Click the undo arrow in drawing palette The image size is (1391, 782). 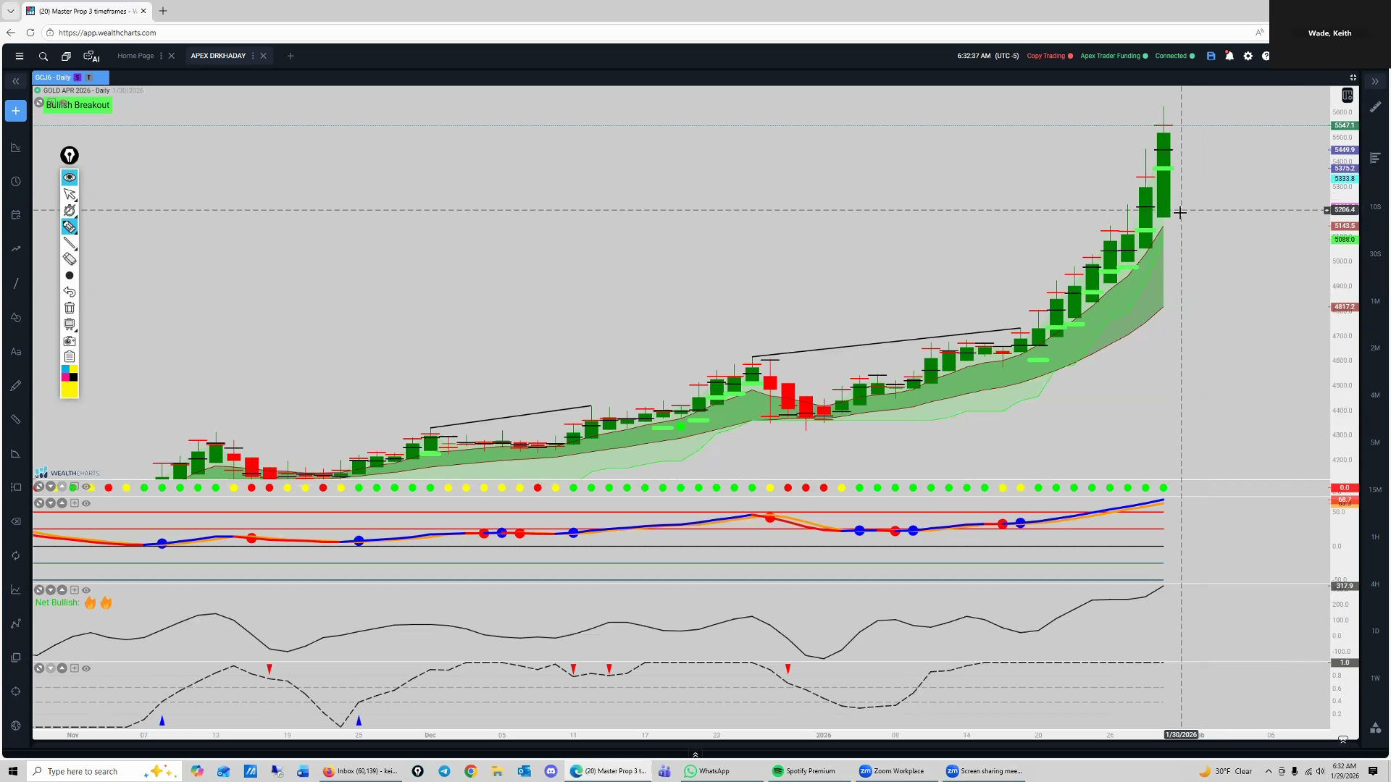(70, 292)
